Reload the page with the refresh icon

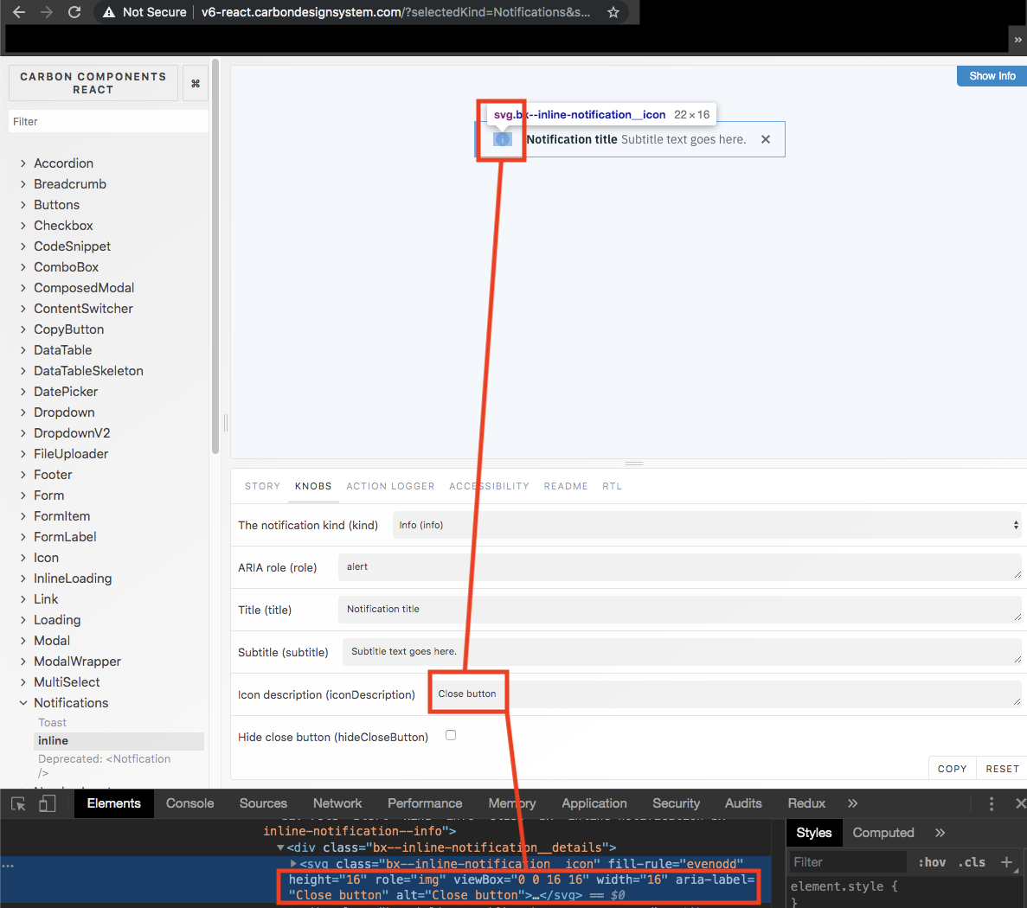click(74, 12)
